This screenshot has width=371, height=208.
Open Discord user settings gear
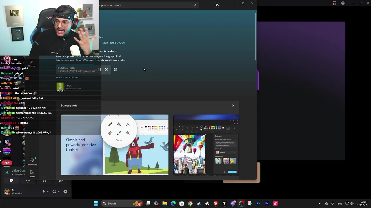pyautogui.click(x=65, y=192)
